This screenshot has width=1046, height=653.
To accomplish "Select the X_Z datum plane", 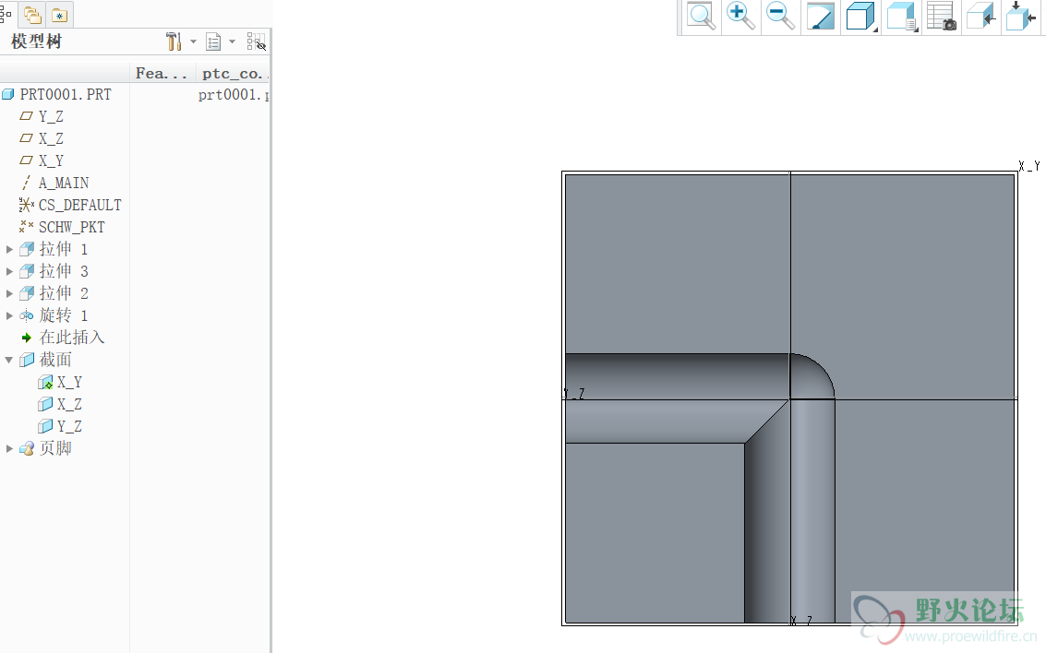I will 51,138.
